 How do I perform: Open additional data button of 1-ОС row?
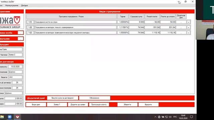181,22
